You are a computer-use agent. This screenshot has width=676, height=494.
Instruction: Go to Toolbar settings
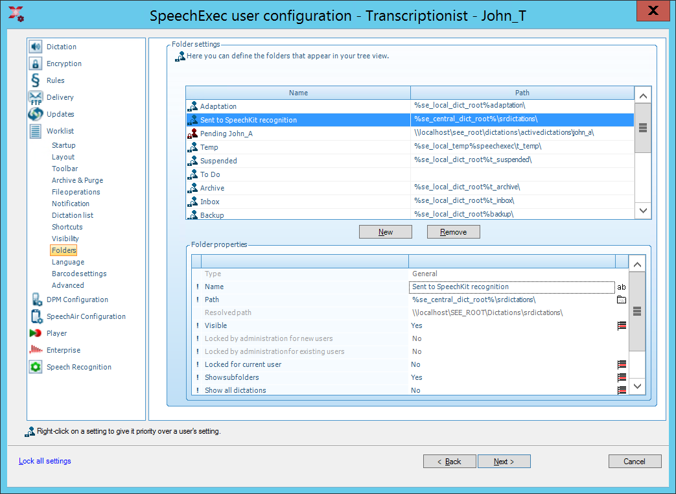[x=65, y=169]
